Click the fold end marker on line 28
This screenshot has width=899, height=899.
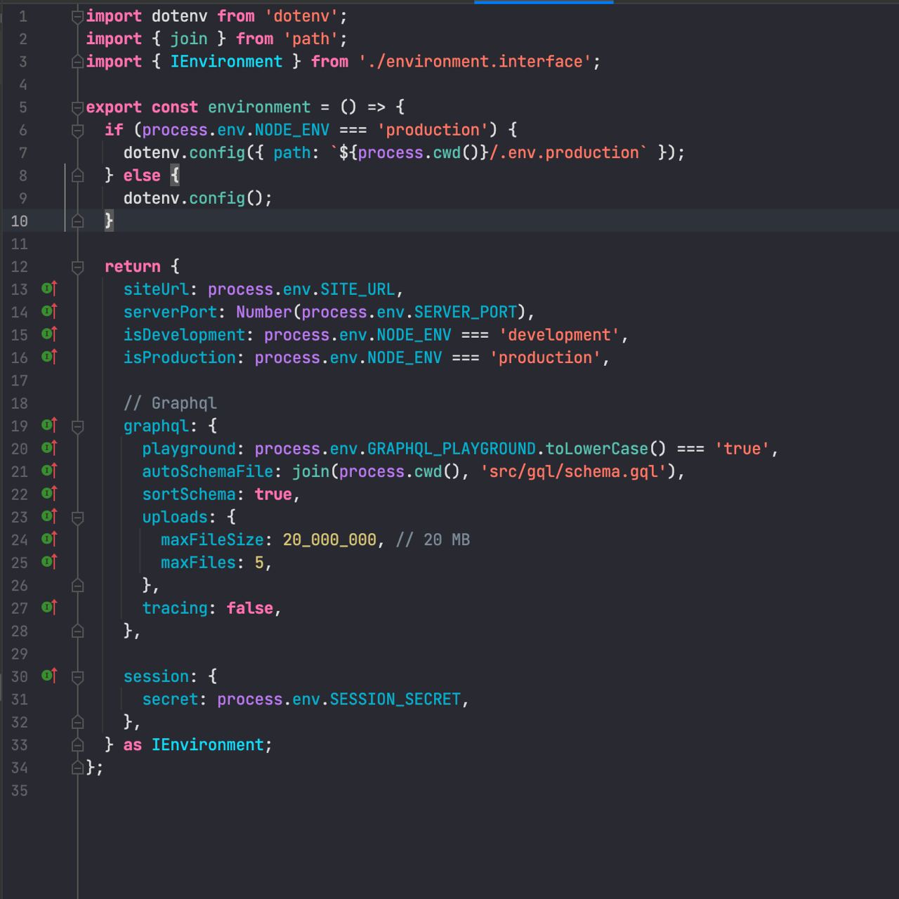pyautogui.click(x=78, y=631)
